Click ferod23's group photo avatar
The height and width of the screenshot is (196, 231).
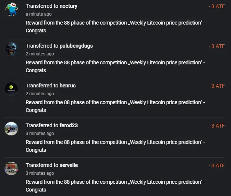click(11, 129)
